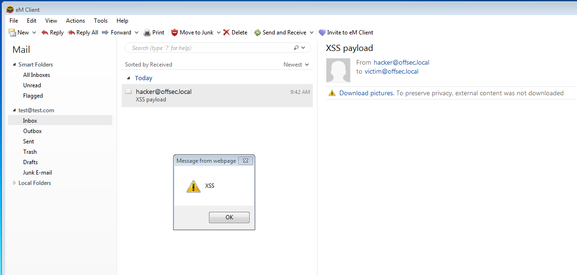Click the Print printer icon
This screenshot has height=275, width=577.
point(147,33)
